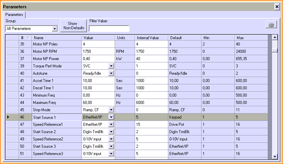Expand Start Source 1 value dropdown
This screenshot has width=283, height=164.
[x=111, y=117]
